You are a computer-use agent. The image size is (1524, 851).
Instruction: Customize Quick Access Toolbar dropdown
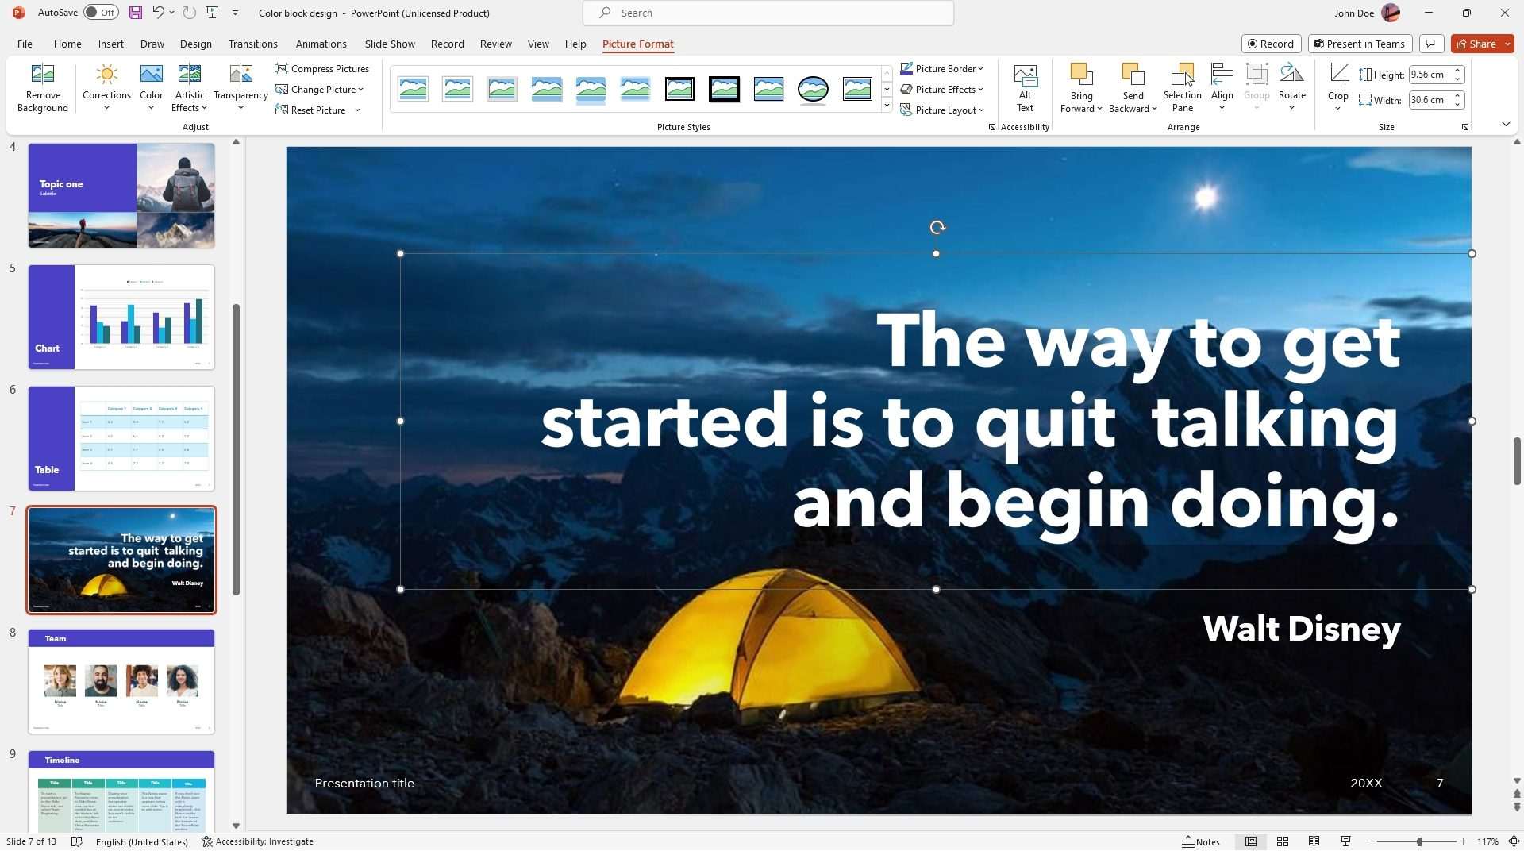pos(235,13)
